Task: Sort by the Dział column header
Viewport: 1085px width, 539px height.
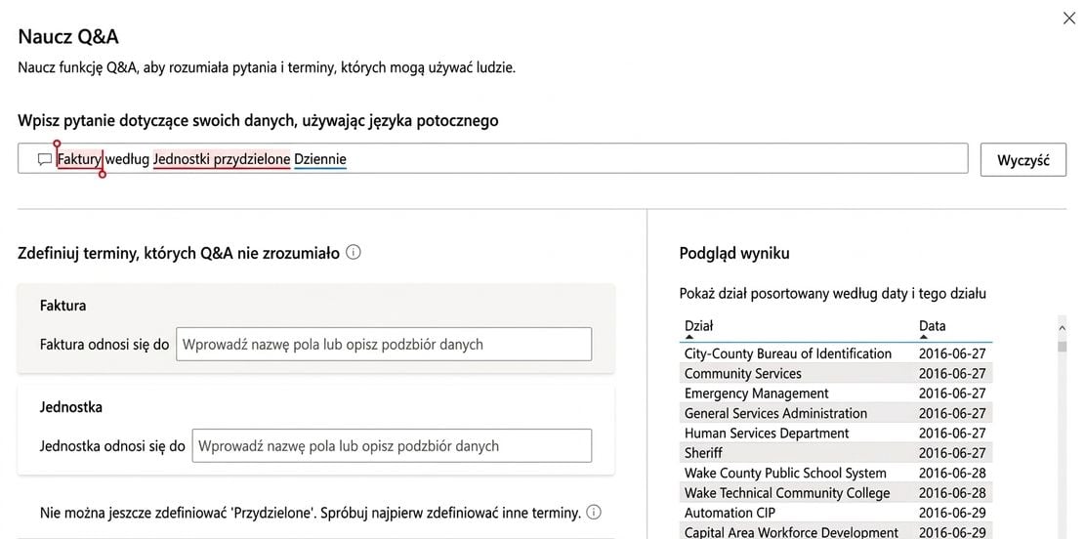Action: [x=699, y=326]
